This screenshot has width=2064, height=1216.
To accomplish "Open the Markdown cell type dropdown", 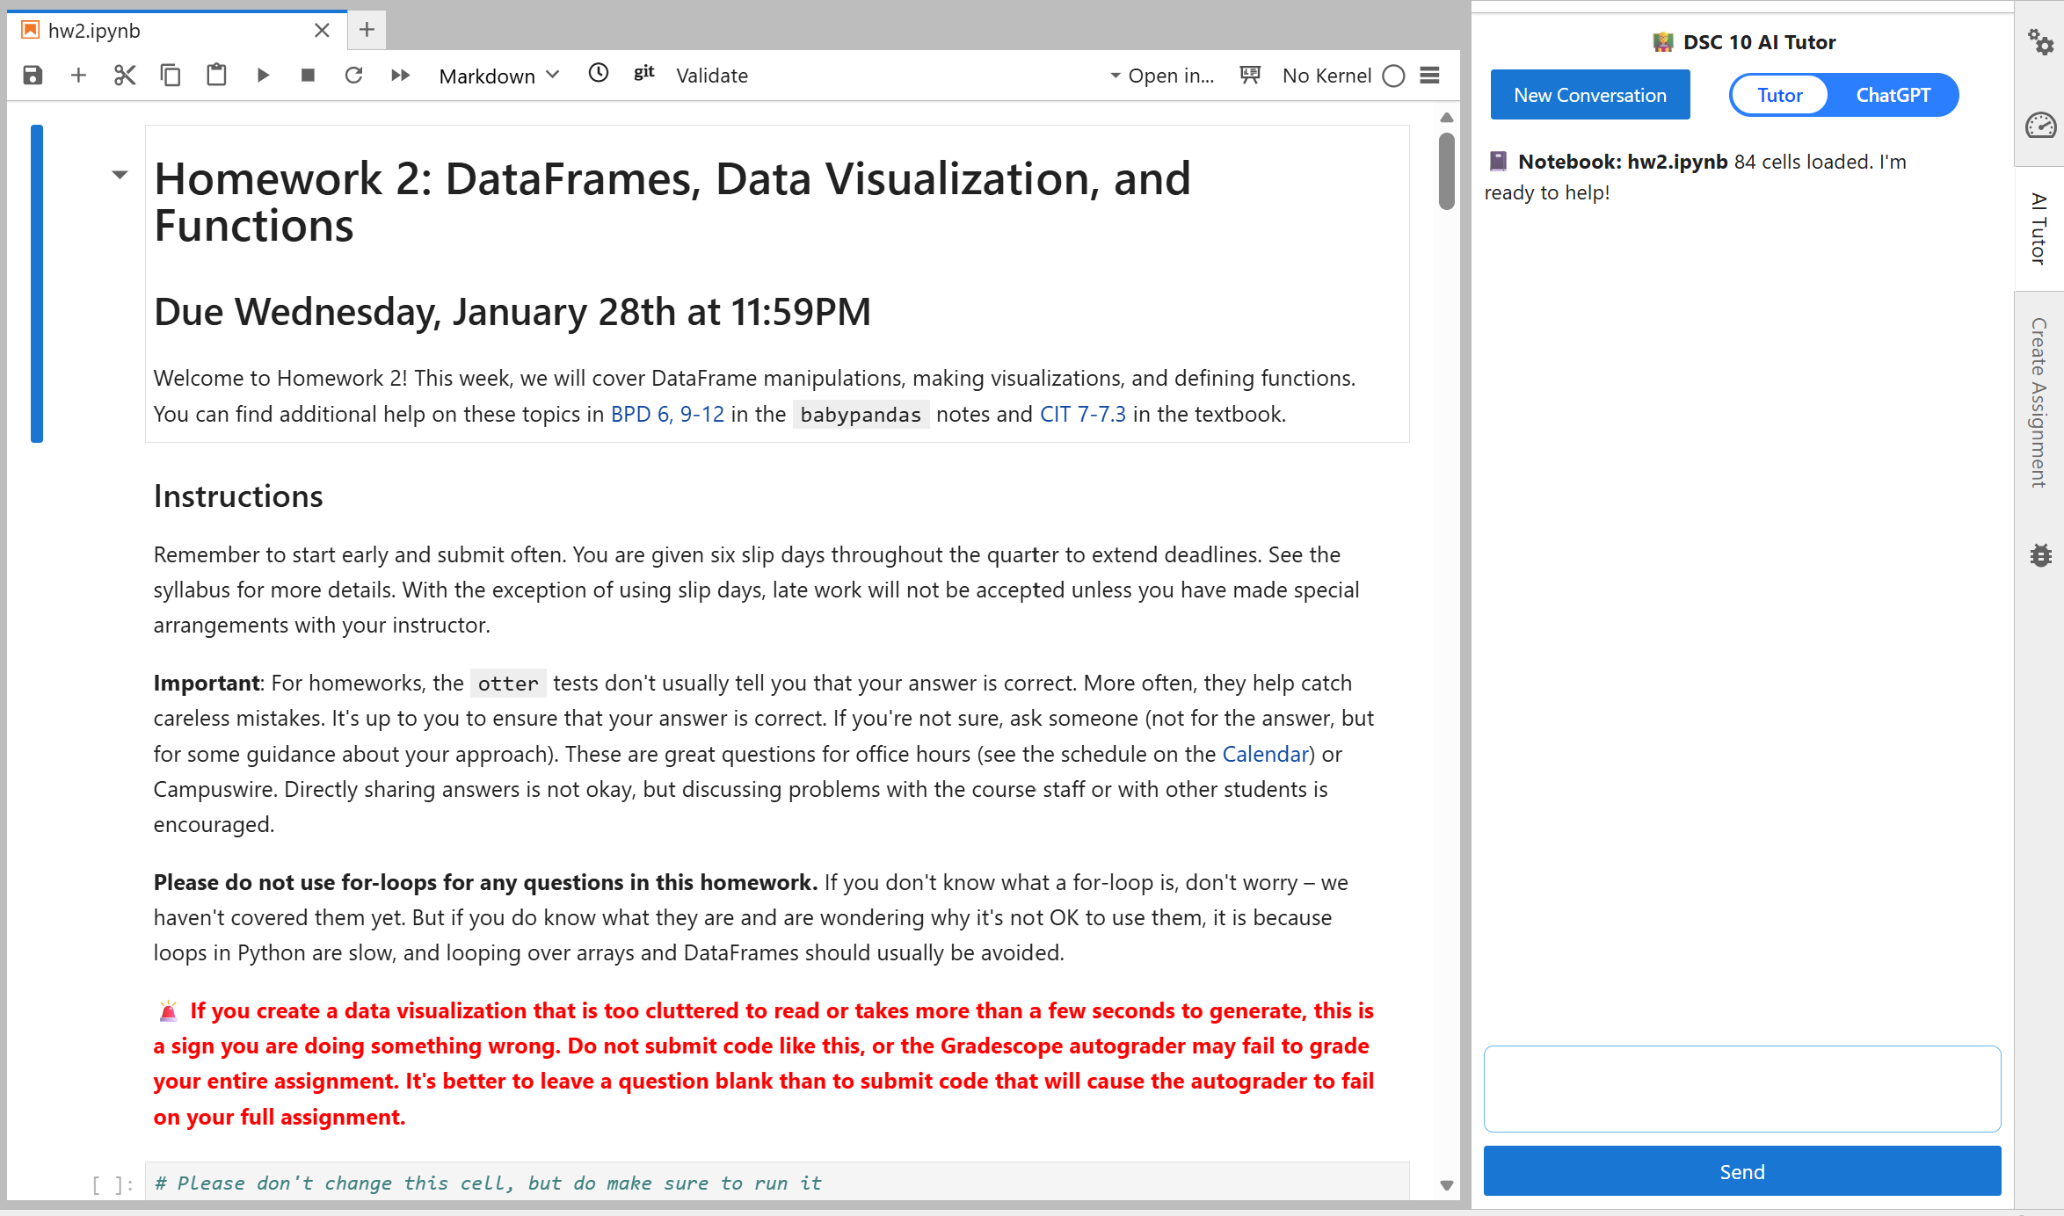I will [x=498, y=76].
